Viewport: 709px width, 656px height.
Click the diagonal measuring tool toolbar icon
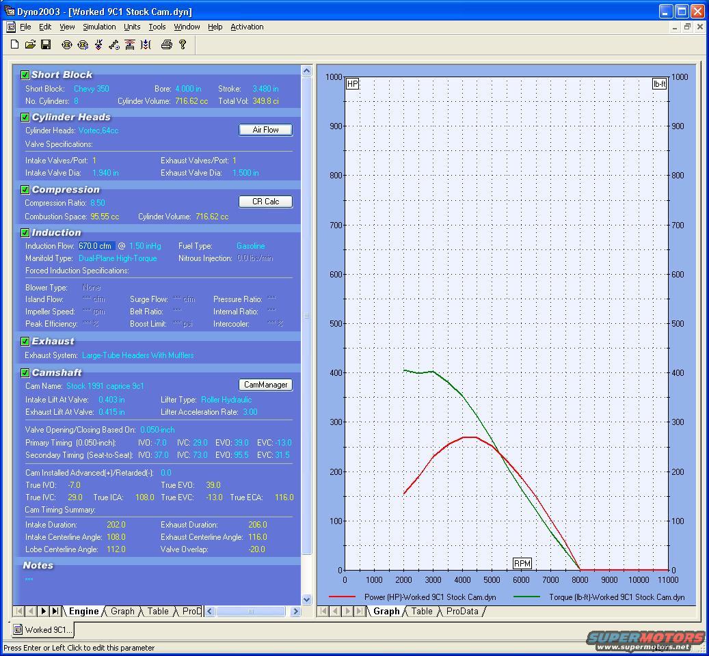[x=114, y=44]
